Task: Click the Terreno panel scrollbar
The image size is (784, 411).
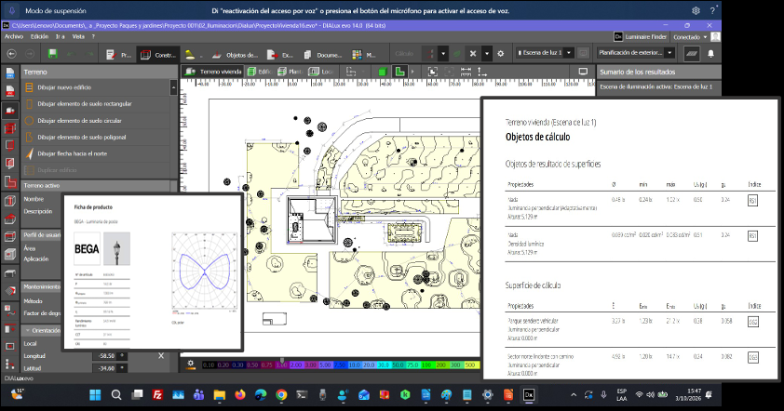Action: (x=173, y=88)
